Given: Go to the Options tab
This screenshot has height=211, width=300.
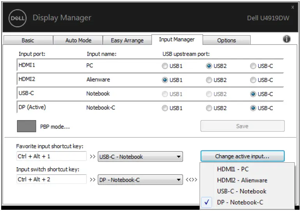Looking at the screenshot, I should coord(226,41).
